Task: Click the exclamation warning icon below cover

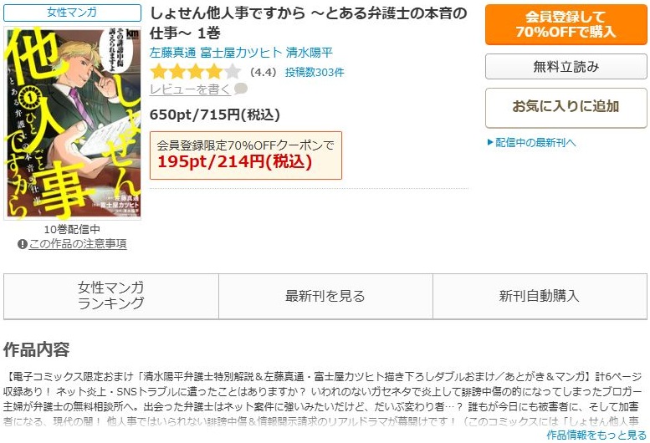Action: point(23,244)
